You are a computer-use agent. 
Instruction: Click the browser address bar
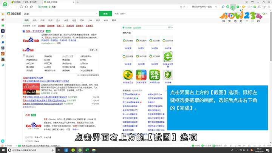click(x=108, y=7)
